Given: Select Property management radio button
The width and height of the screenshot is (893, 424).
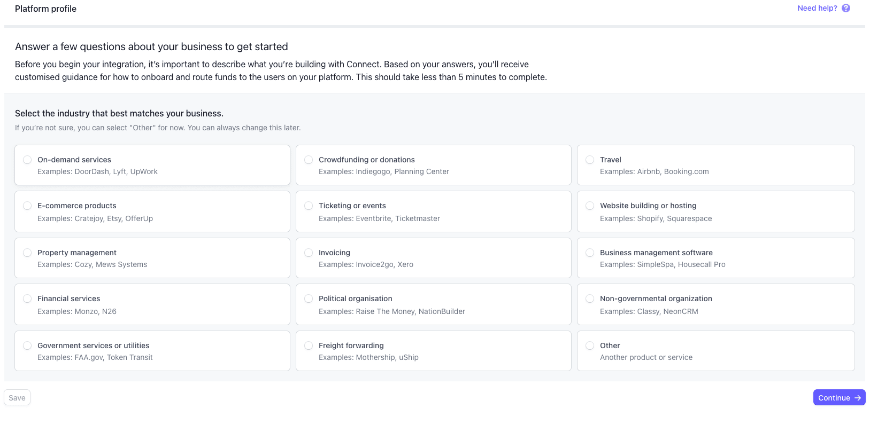Looking at the screenshot, I should (27, 253).
